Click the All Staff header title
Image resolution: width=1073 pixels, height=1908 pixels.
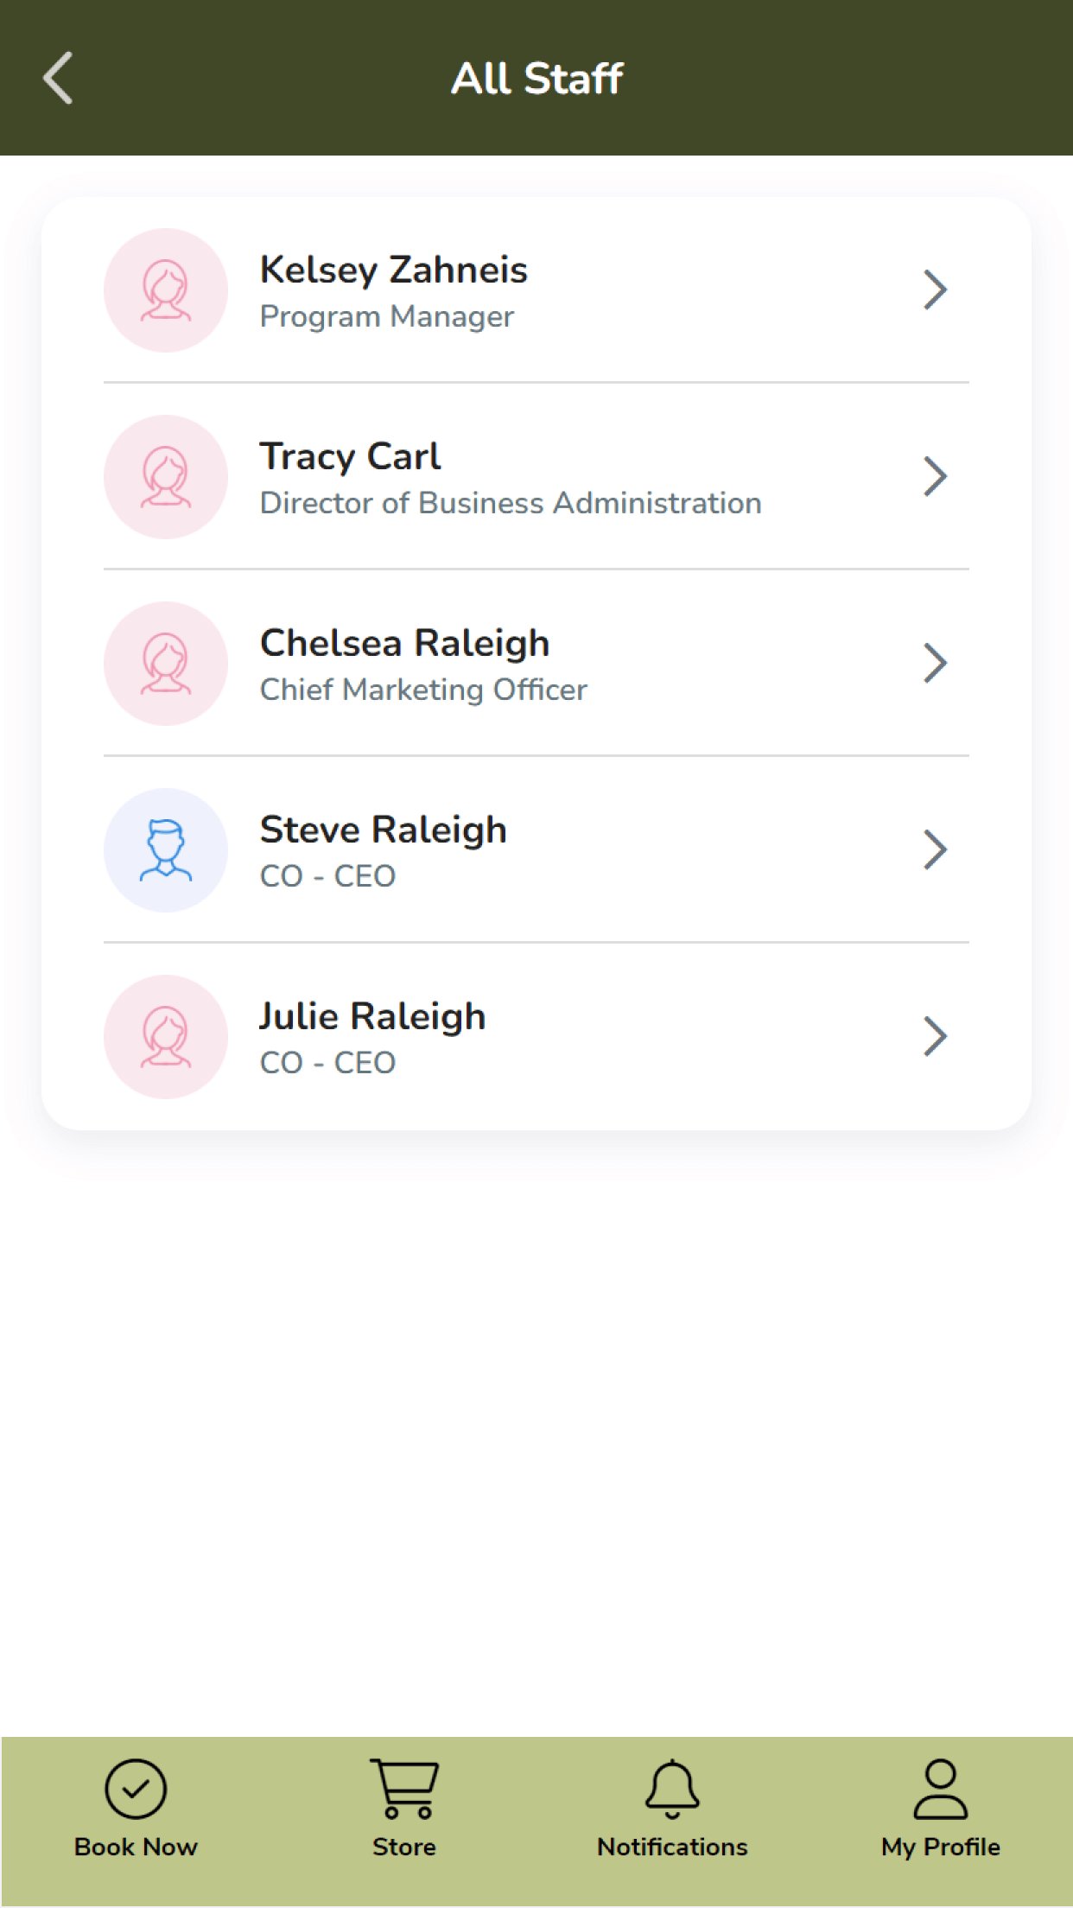tap(536, 79)
